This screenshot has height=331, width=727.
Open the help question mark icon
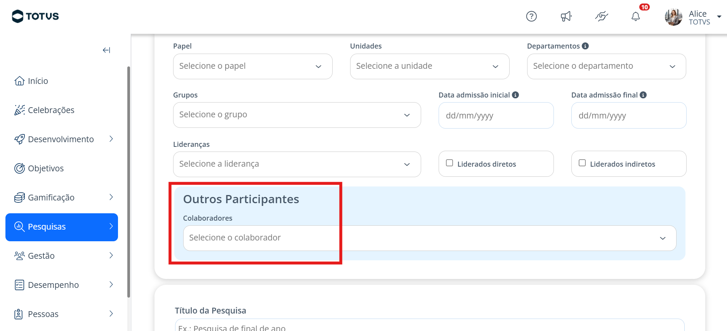pos(531,16)
